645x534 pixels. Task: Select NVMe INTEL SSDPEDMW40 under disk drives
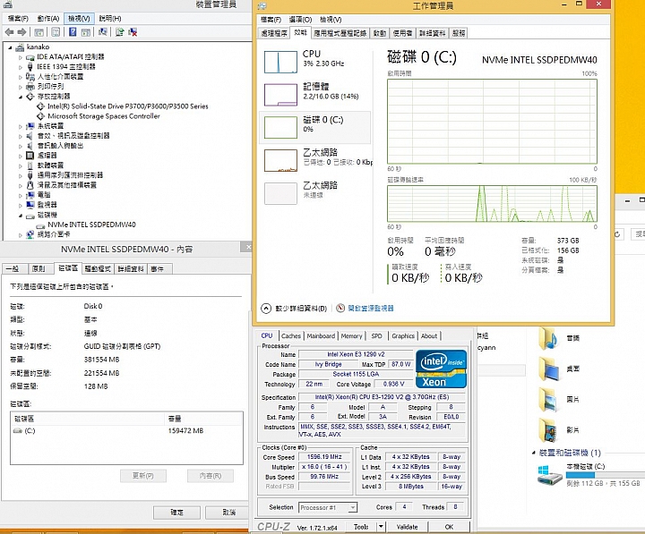click(x=91, y=225)
